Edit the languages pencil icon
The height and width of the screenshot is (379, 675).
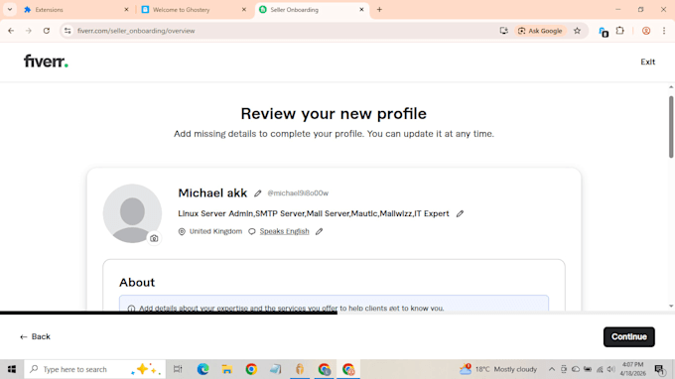click(x=319, y=231)
